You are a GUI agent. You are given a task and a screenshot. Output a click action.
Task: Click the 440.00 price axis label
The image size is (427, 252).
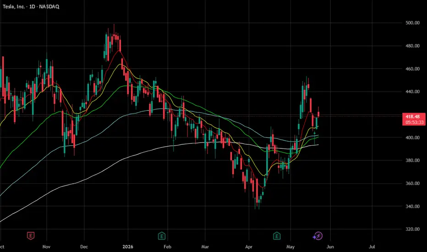pos(412,92)
